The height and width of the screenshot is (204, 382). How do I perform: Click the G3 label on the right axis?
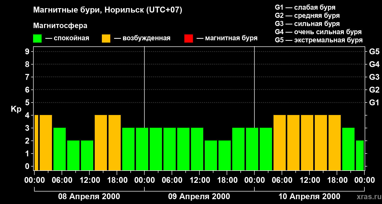(x=374, y=77)
